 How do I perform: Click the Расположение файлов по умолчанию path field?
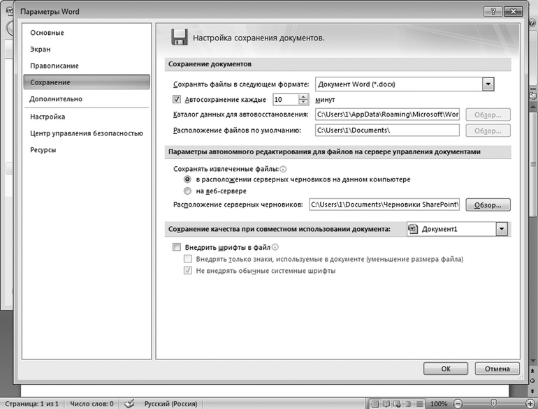tap(386, 131)
